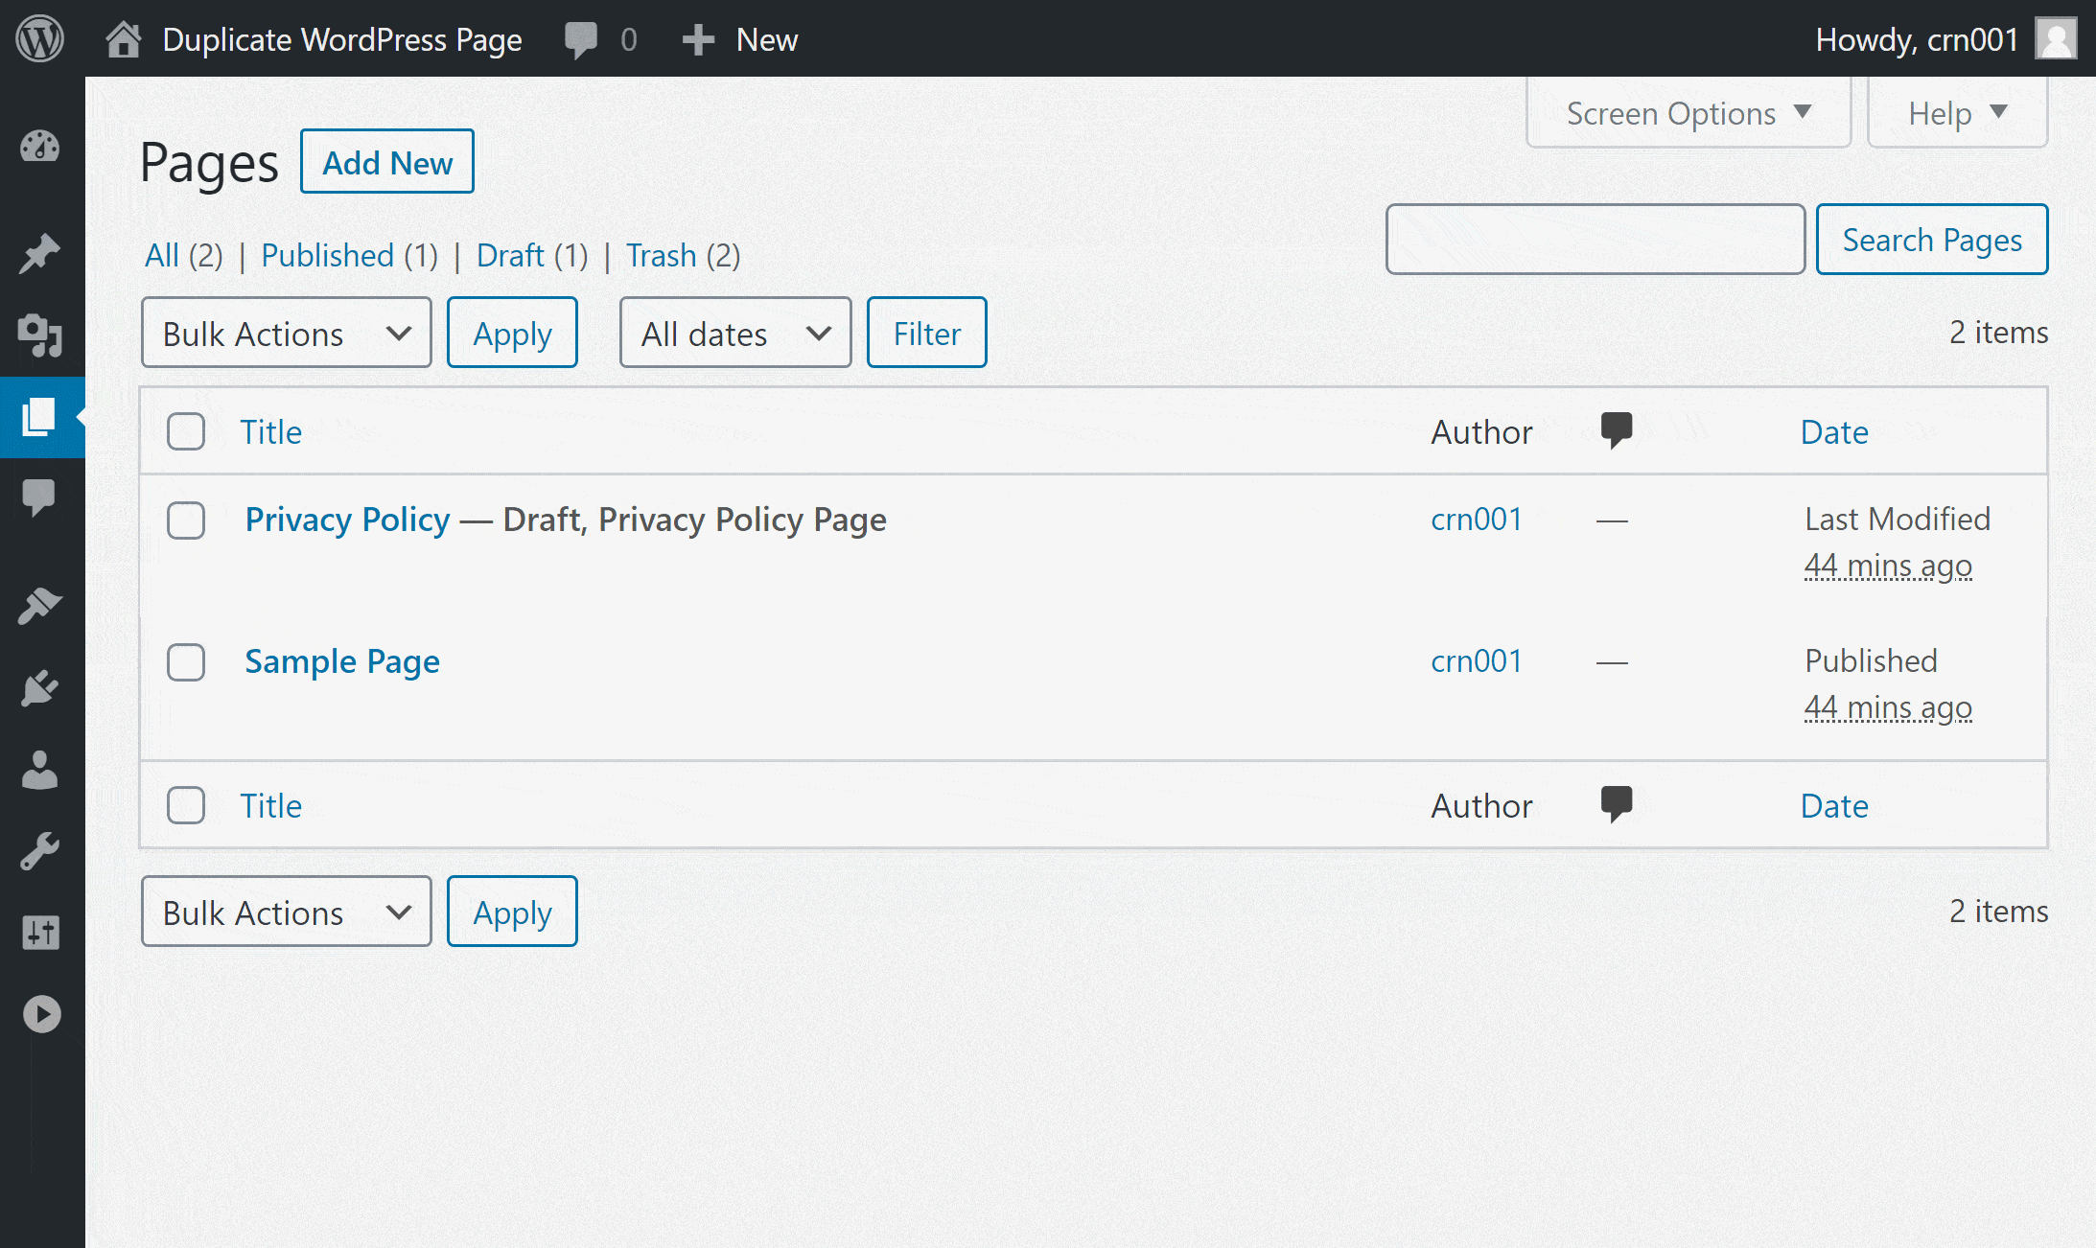
Task: Select the Sample Page checkbox
Action: point(186,662)
